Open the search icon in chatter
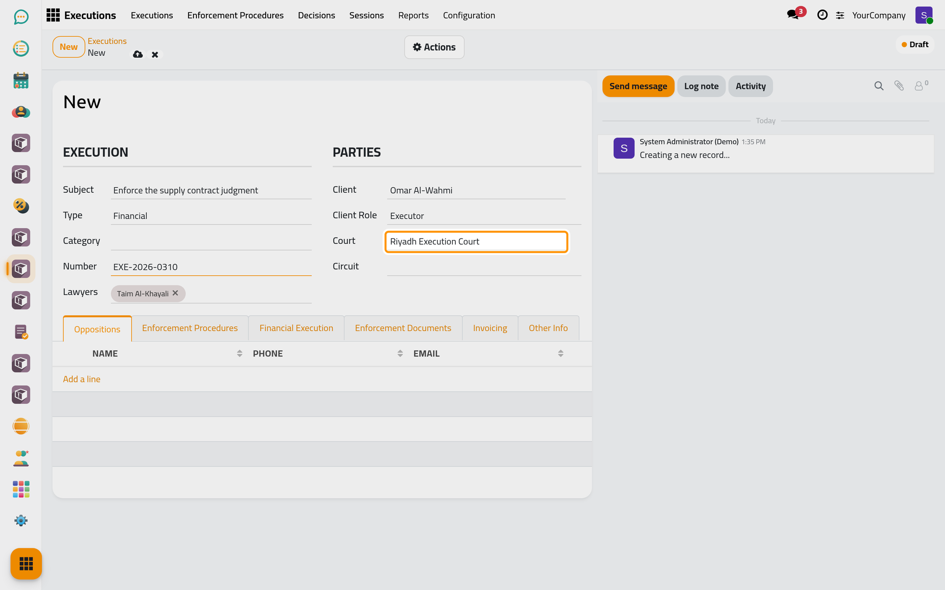The height and width of the screenshot is (590, 945). point(879,86)
